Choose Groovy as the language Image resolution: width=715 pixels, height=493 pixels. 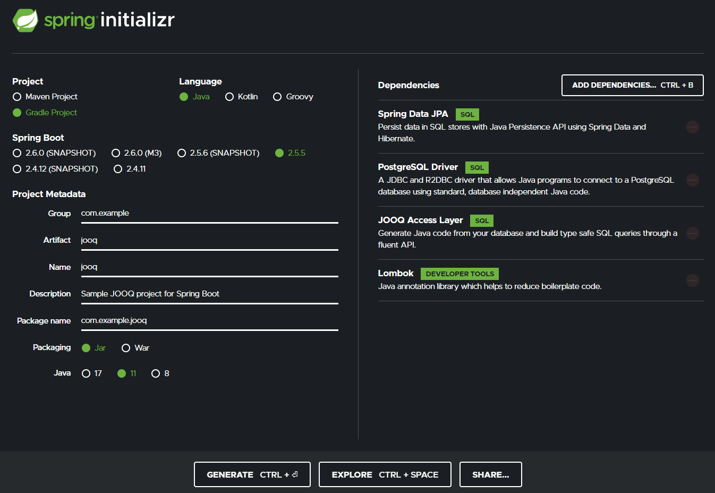click(293, 97)
